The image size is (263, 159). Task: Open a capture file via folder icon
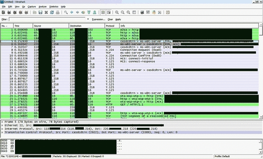35,12
